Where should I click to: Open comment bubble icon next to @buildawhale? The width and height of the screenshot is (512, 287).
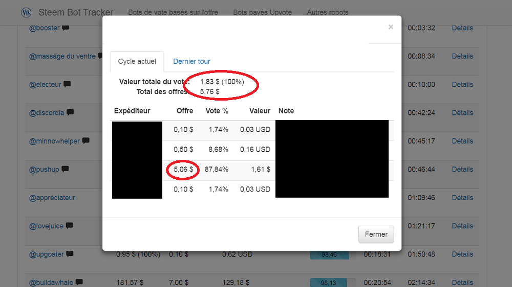(x=79, y=282)
